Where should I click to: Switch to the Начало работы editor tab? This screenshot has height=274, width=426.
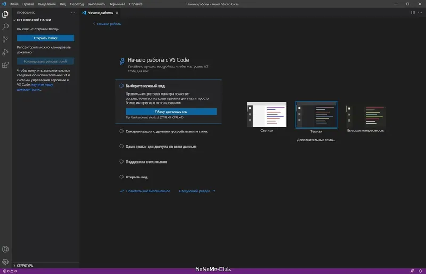pyautogui.click(x=100, y=13)
